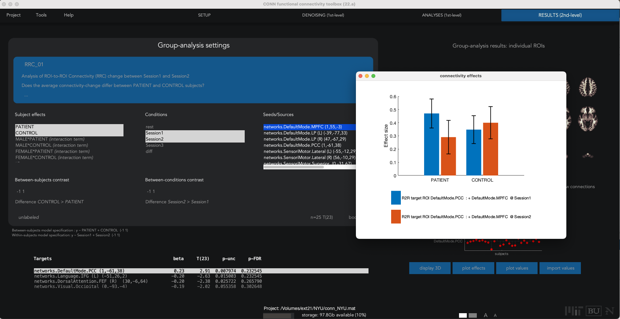Click the blue Session1 legend square
Viewport: 620px width, 319px height.
point(396,198)
